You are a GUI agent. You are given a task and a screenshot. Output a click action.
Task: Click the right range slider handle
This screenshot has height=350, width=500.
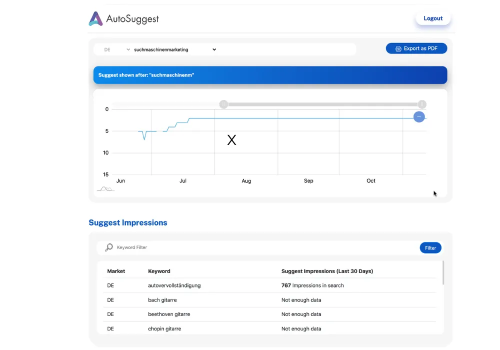422,104
